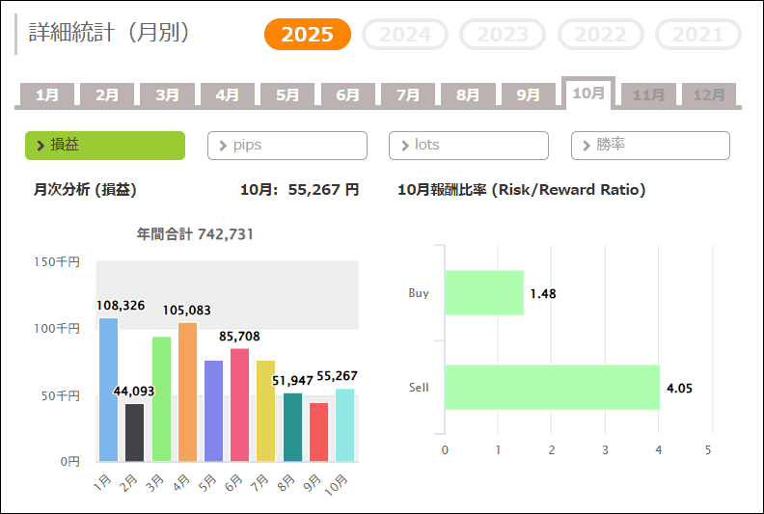Image resolution: width=764 pixels, height=514 pixels.
Task: Select the 9月 month tab
Action: pyautogui.click(x=528, y=95)
